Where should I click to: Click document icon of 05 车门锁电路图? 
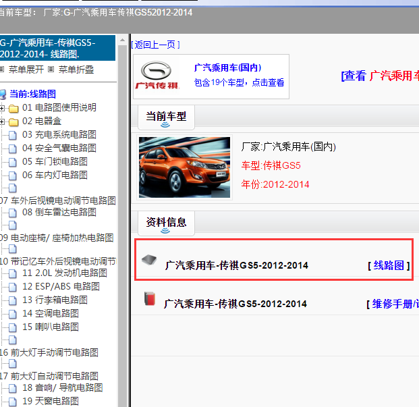pyautogui.click(x=13, y=162)
